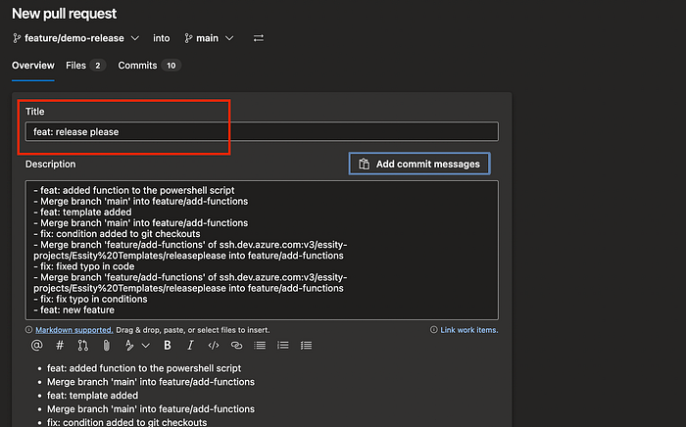
Task: Click the Add commit messages button
Action: (419, 164)
